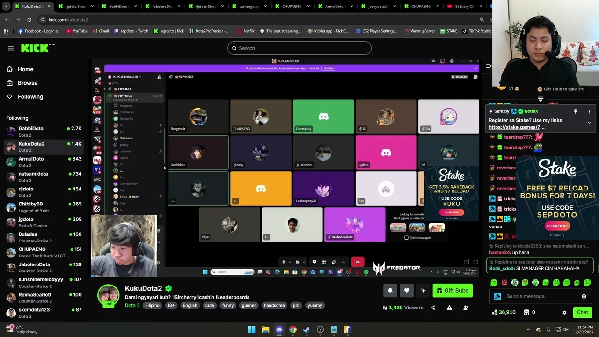Open natsumidota channel from Following list
Image resolution: width=599 pixels, height=337 pixels.
[44, 177]
